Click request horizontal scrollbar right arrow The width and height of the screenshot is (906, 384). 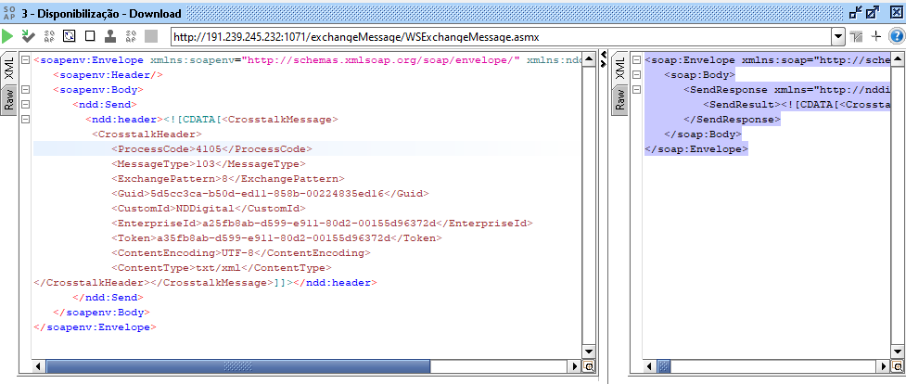click(575, 366)
